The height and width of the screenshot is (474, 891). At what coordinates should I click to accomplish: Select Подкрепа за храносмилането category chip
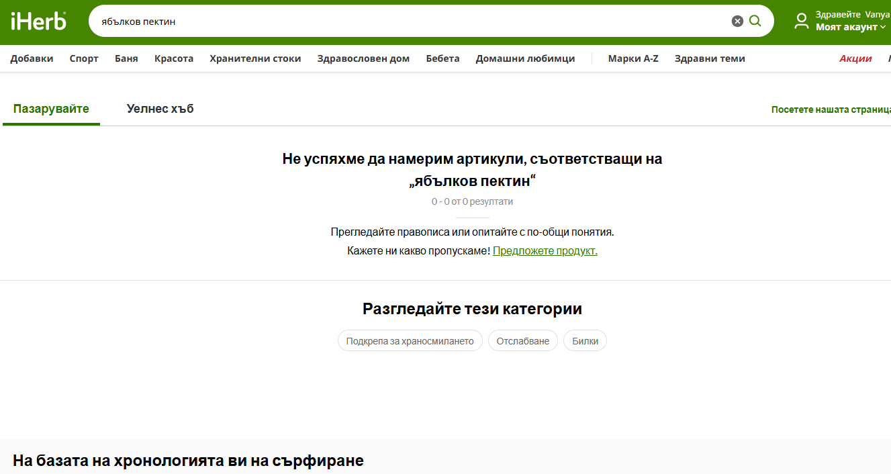[410, 341]
